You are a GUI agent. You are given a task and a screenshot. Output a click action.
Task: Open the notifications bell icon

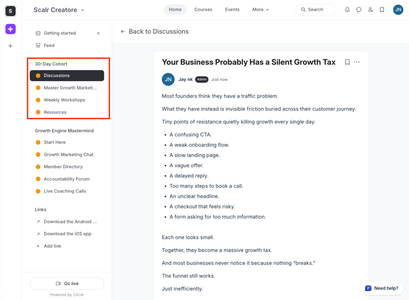tap(347, 10)
